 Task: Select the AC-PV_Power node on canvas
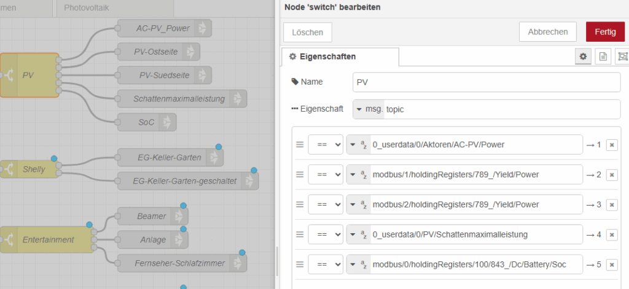click(x=163, y=28)
